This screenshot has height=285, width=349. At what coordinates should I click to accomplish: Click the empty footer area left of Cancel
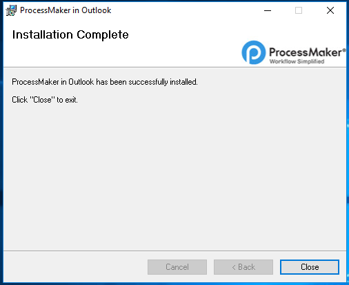[x=75, y=267]
